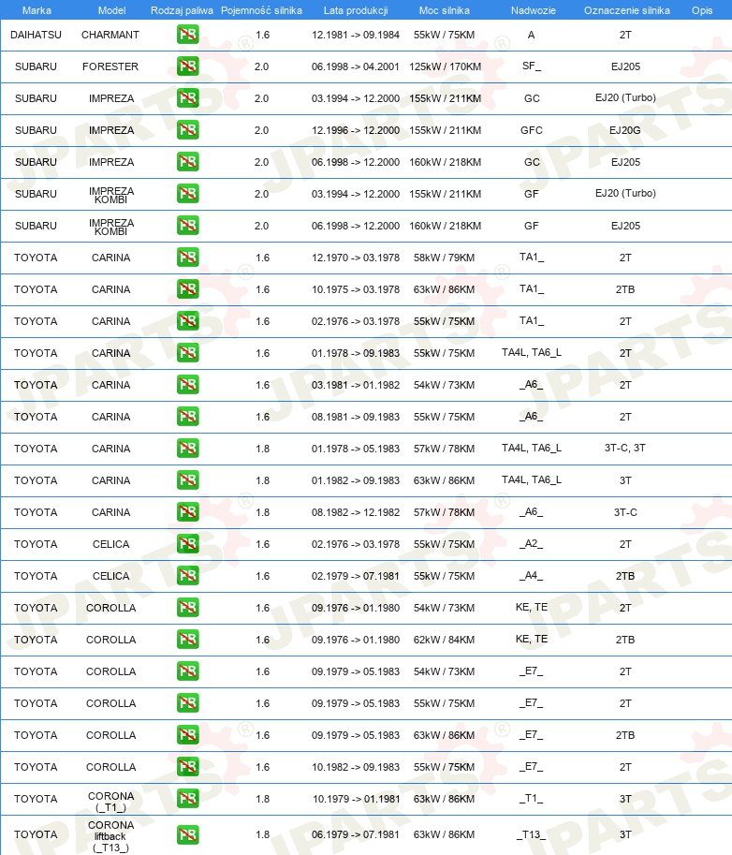
Task: Click the fuel icon in the DAIHATSU CHARMANT row
Action: 187,35
